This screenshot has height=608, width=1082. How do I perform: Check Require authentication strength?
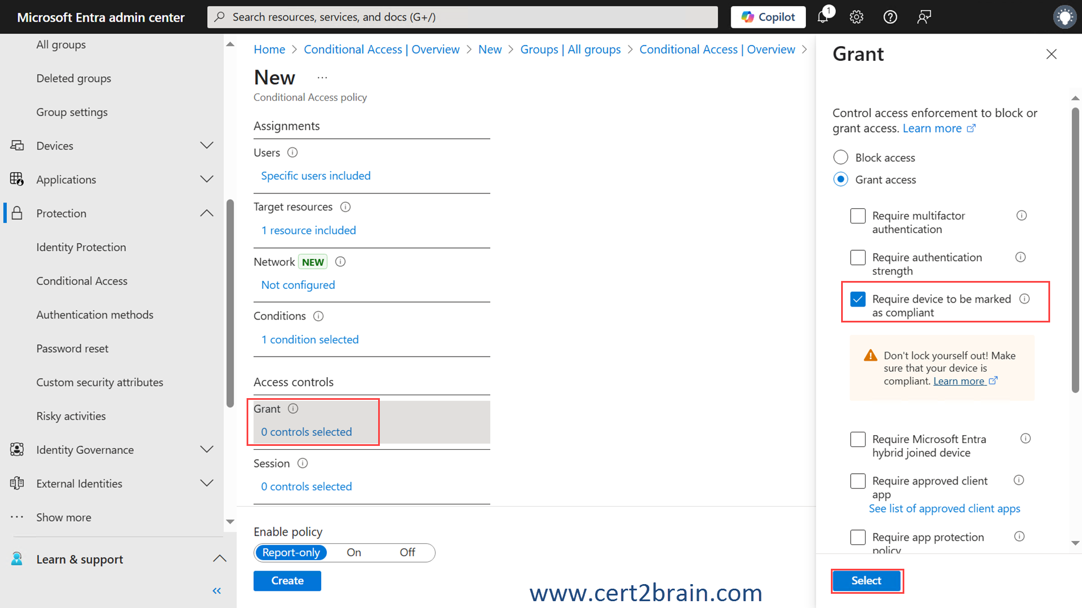858,258
